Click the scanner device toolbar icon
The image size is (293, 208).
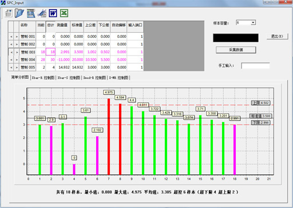point(31,13)
